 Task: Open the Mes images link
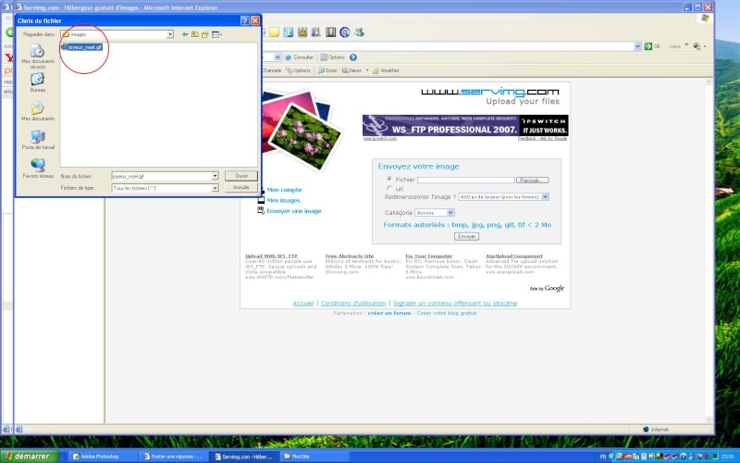[283, 200]
